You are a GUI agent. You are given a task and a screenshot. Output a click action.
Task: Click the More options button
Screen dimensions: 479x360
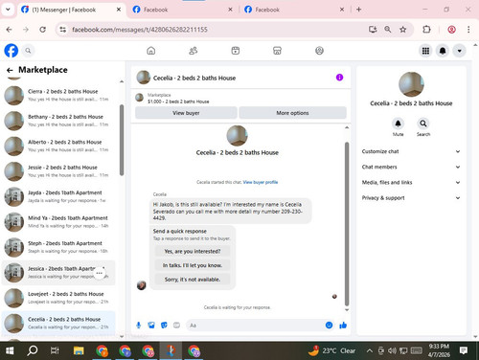pos(292,113)
